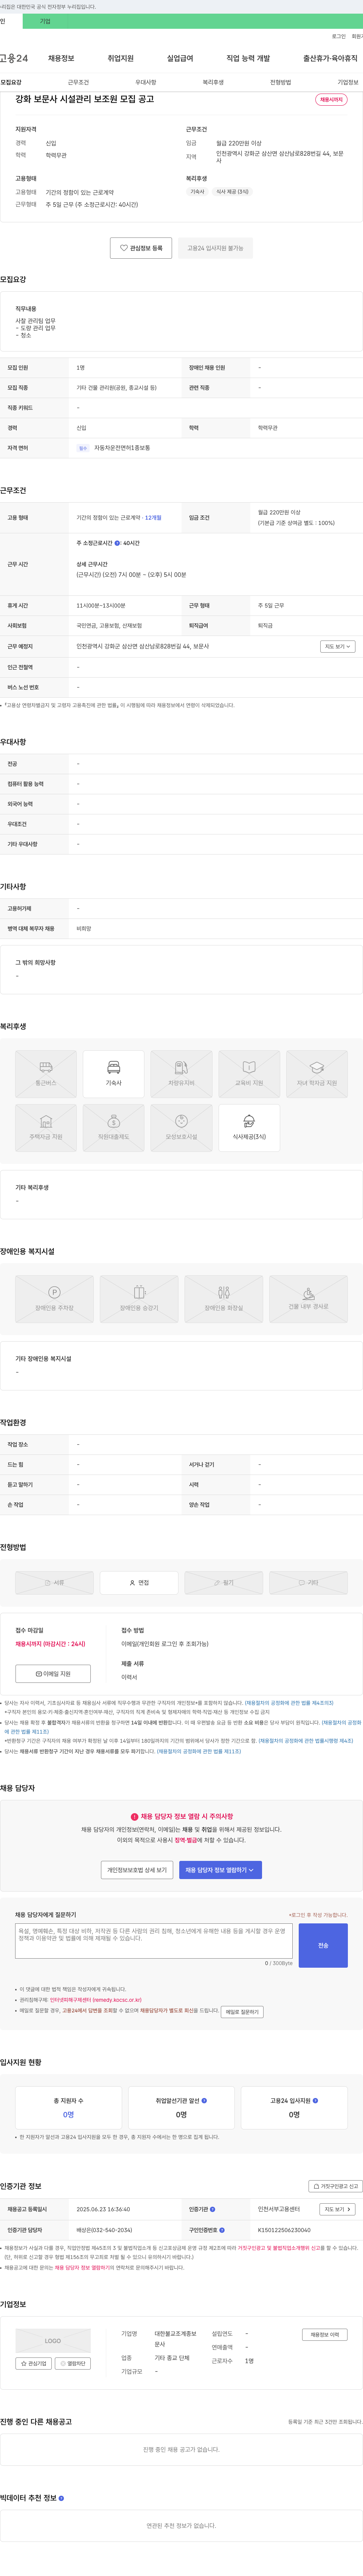Open the 인터넷피해구제센터 link

(96, 2000)
